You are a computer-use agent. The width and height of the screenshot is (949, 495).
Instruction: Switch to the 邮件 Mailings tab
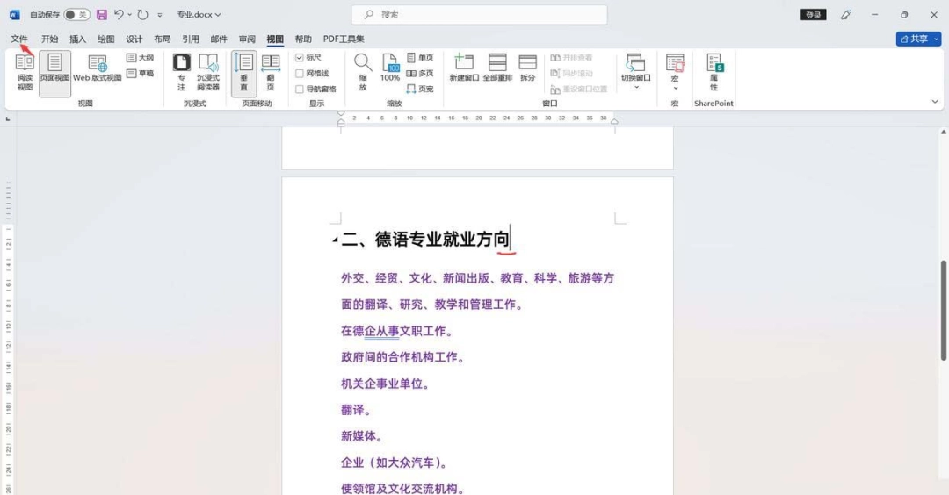pyautogui.click(x=219, y=39)
